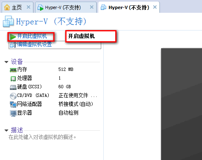The image size is (202, 160).
Task: Click the network adapter icon
Action: point(13,104)
